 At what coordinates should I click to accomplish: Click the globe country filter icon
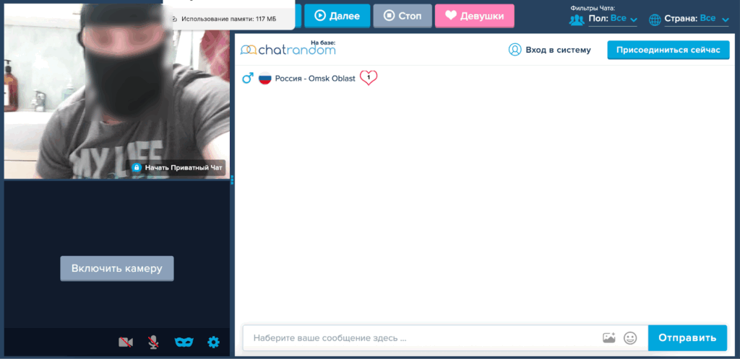(x=655, y=19)
